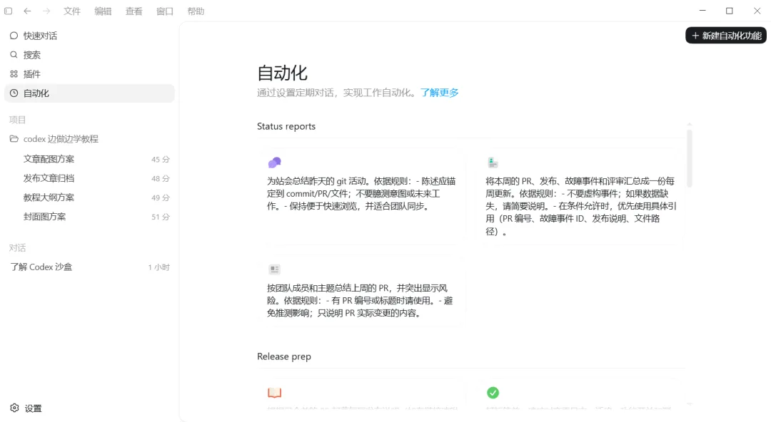Click the open book icon under Release prep

(274, 393)
